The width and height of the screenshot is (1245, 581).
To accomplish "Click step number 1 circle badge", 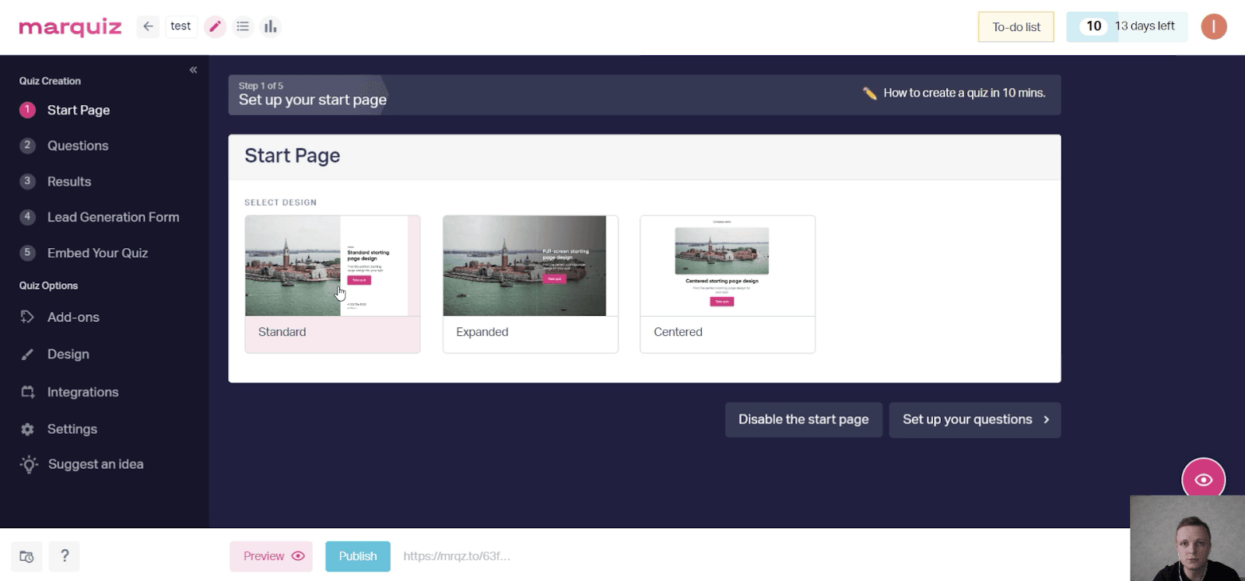I will point(27,110).
